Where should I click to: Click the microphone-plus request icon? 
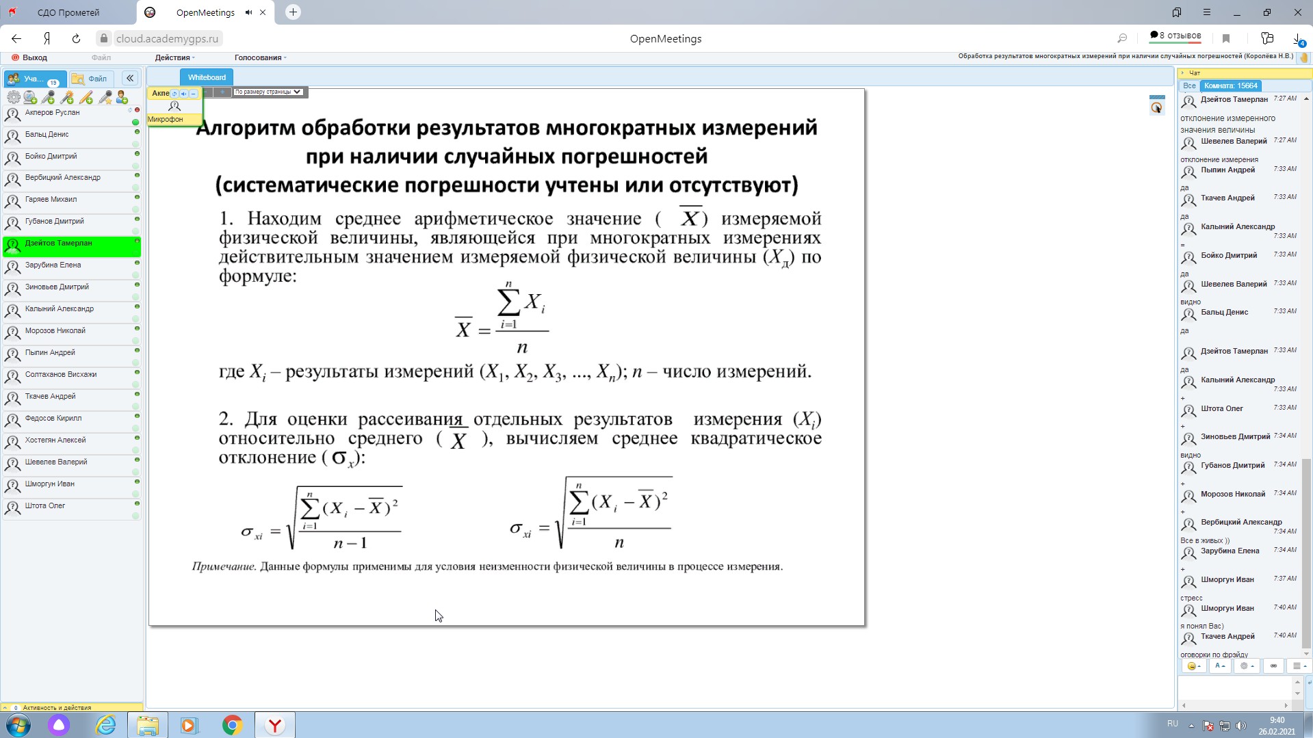[49, 97]
